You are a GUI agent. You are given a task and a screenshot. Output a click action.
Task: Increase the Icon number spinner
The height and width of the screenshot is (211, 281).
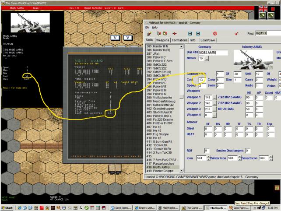click(207, 155)
